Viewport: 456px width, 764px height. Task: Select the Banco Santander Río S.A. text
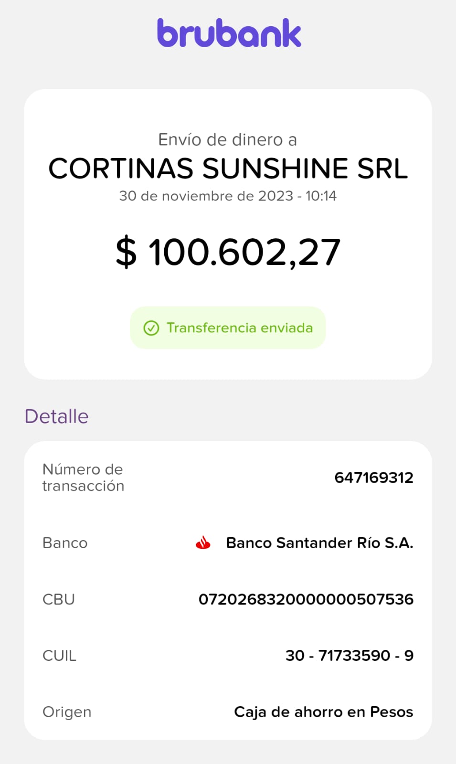pyautogui.click(x=319, y=543)
